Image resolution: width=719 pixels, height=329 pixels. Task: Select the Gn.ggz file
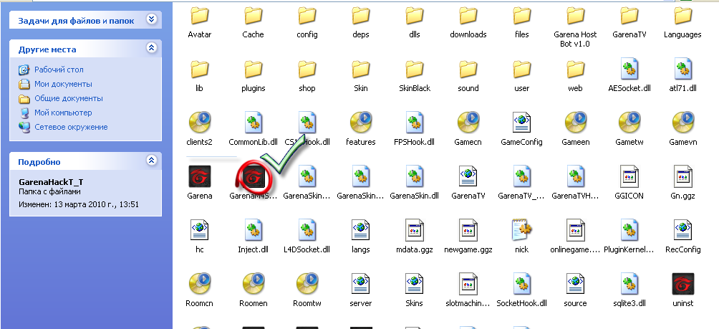682,176
